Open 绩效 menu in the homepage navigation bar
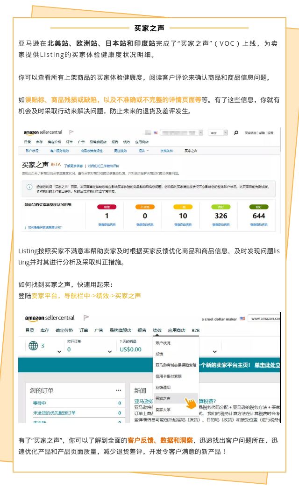The width and height of the screenshot is (299, 501). 157,330
